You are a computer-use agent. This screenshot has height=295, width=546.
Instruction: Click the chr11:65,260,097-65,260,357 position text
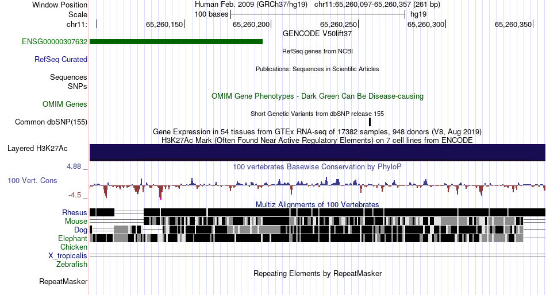point(377,5)
